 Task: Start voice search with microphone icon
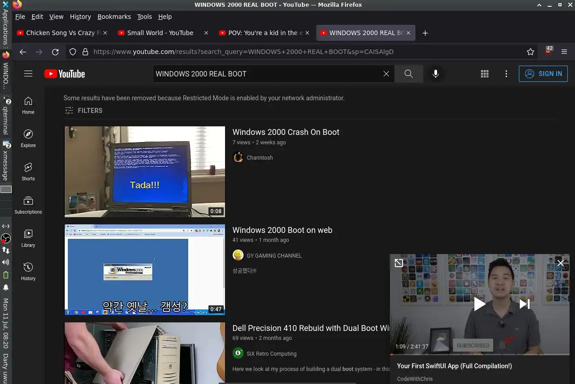(435, 74)
